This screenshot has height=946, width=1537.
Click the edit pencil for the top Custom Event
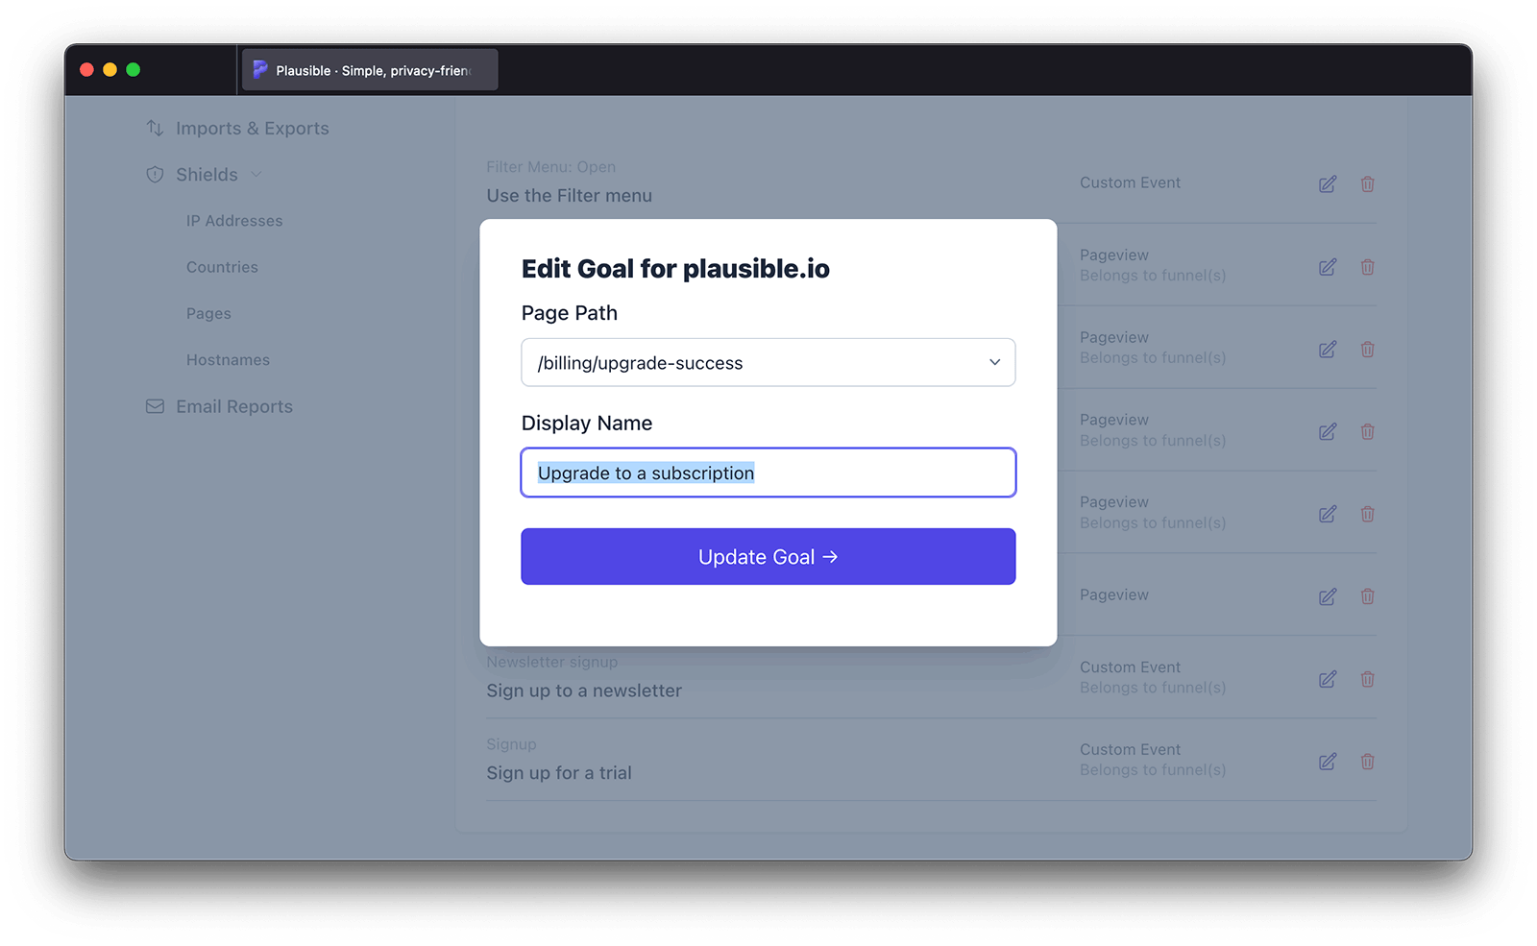click(x=1328, y=183)
